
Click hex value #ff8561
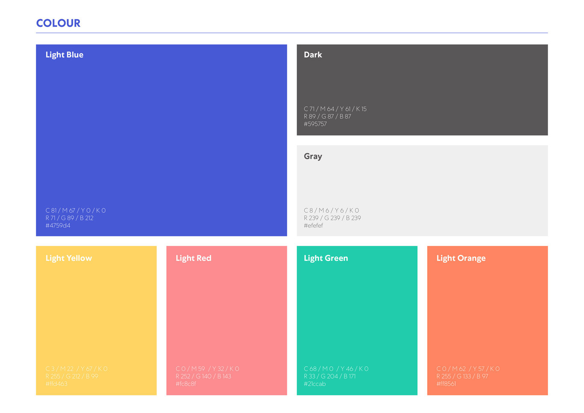pyautogui.click(x=446, y=384)
